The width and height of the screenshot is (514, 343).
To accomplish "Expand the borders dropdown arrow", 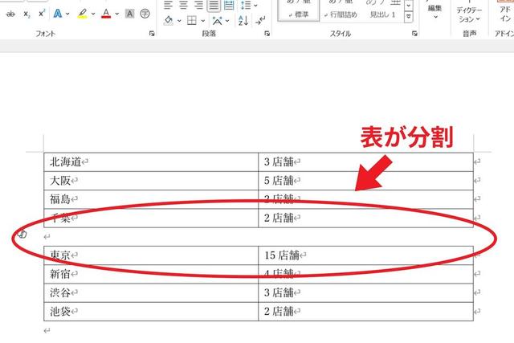I will click(203, 21).
